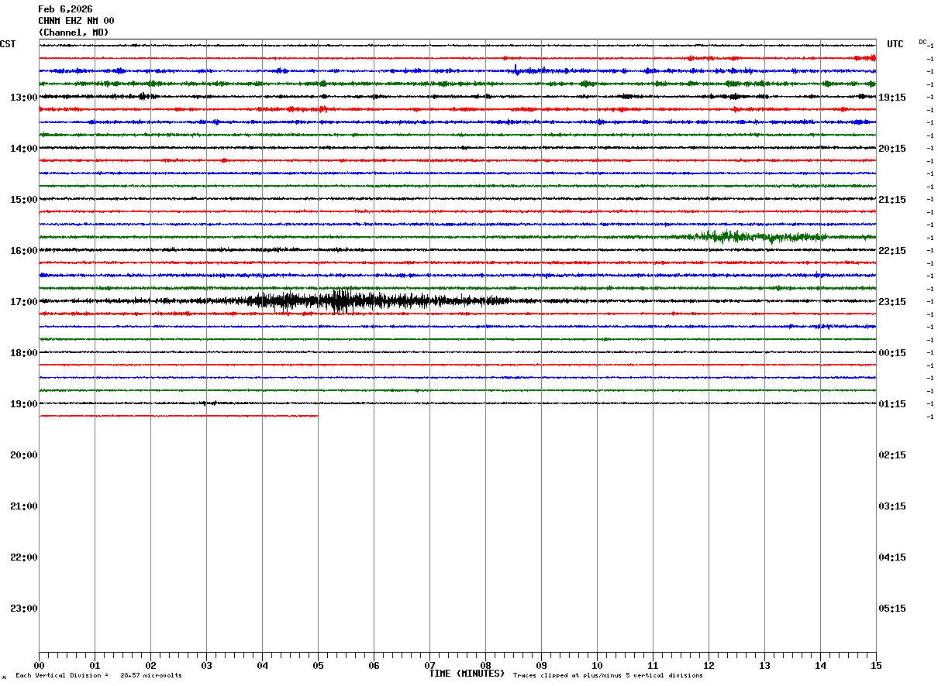This screenshot has height=686, width=938.
Task: Click the 21:00 CST time label
Action: [x=23, y=506]
